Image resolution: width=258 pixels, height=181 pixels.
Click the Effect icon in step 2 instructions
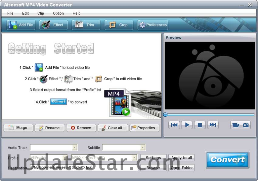click(44, 79)
